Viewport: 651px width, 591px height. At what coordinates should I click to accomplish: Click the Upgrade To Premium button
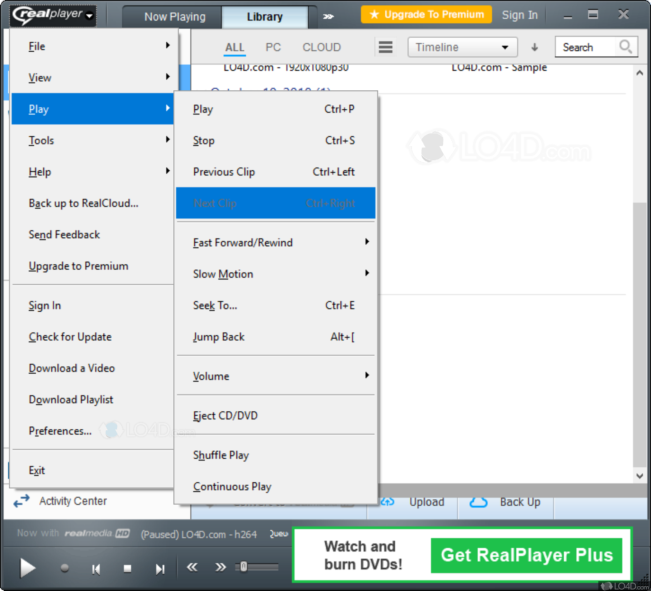[x=426, y=15]
